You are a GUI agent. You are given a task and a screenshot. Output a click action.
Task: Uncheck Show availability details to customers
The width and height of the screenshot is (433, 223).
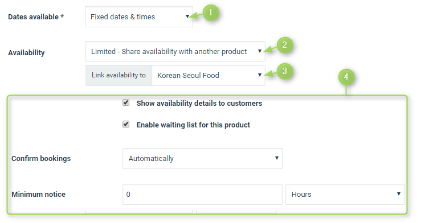[x=126, y=102]
